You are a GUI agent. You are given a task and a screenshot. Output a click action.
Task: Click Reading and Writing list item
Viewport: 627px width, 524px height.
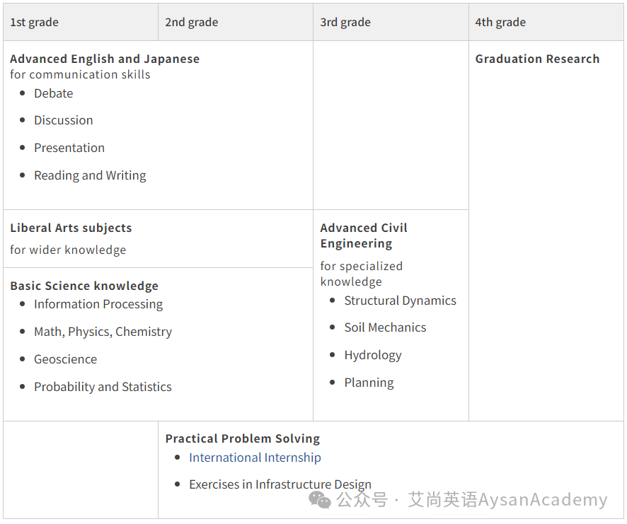click(x=90, y=175)
